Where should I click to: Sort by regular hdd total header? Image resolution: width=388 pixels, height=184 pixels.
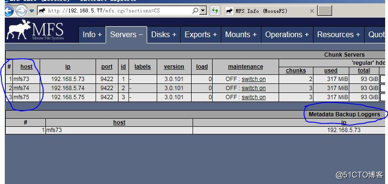[x=364, y=71]
